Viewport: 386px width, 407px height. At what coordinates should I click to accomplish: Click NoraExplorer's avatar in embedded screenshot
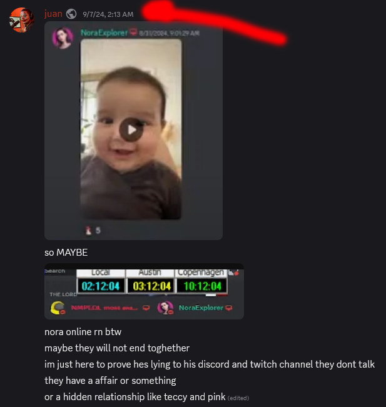click(63, 38)
